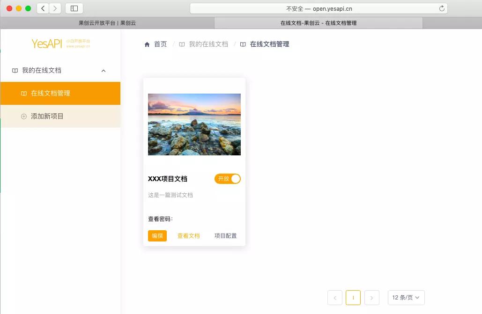482x314 pixels.
Task: Open 查看文档 for XXX项目文档
Action: tap(188, 236)
